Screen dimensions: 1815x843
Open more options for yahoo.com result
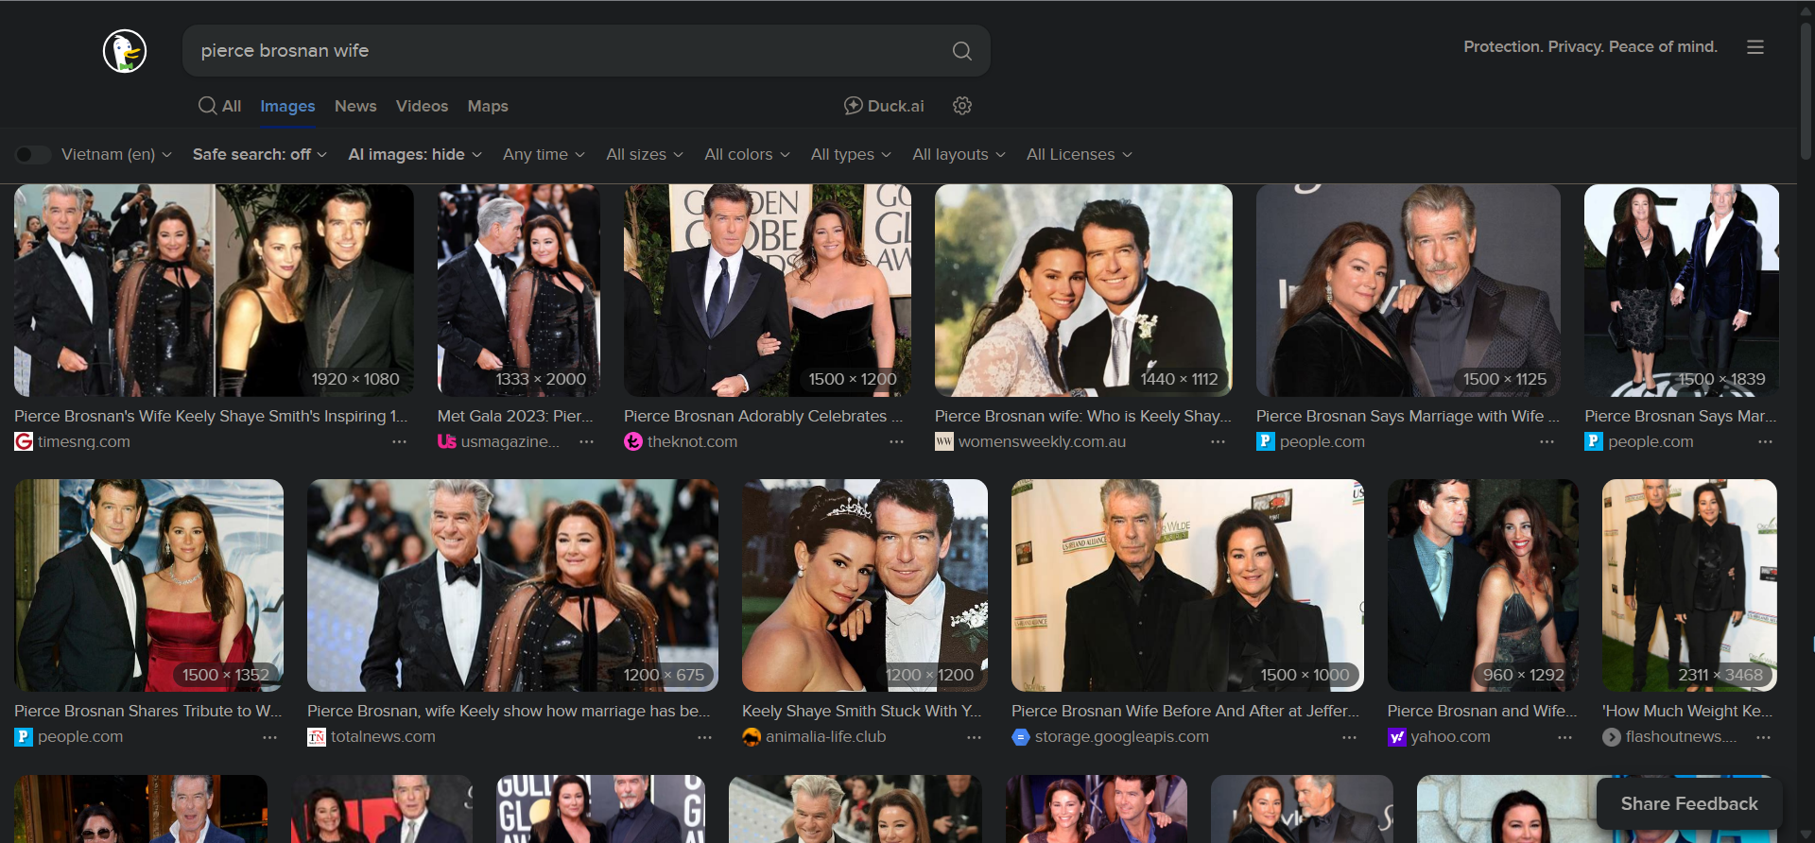(1564, 737)
